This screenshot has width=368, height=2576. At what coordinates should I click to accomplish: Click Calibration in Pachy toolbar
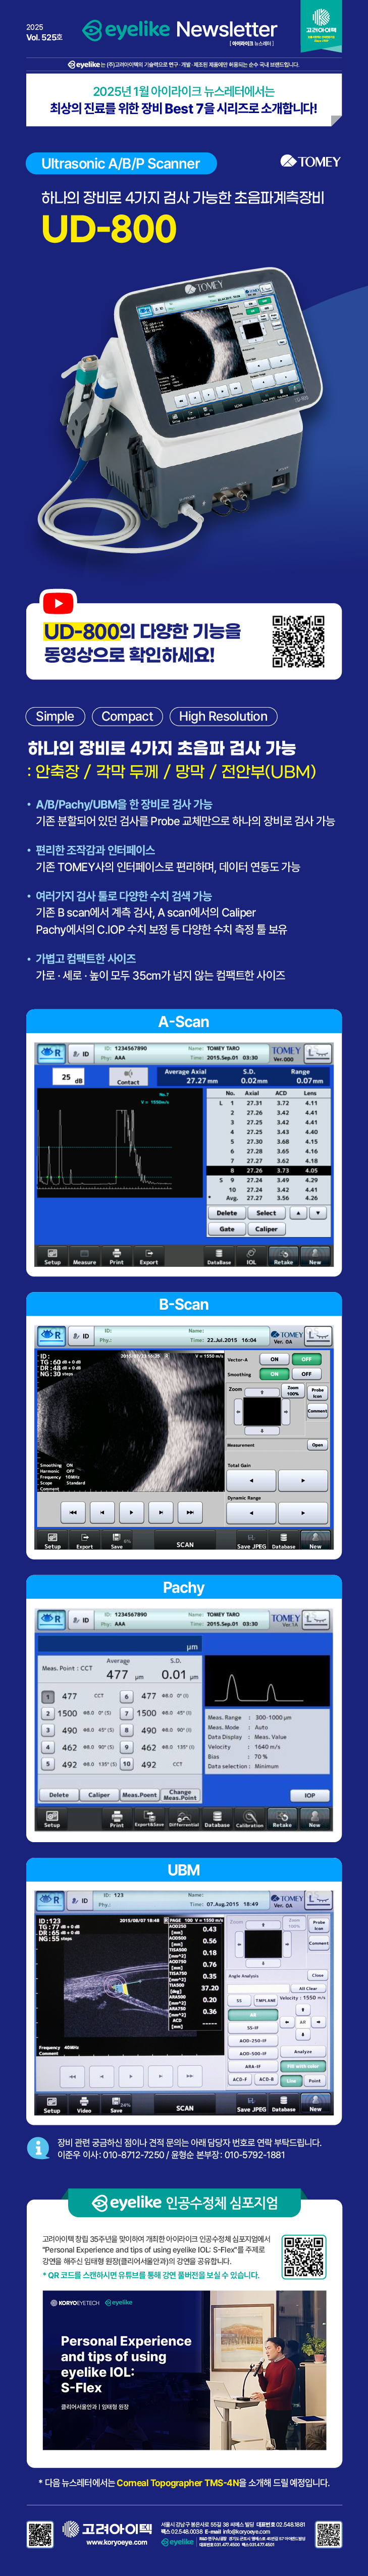click(x=249, y=1820)
